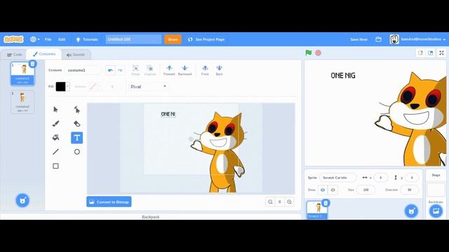Screen dimensions: 449x252
Task: Activate the Text tool
Action: point(76,138)
